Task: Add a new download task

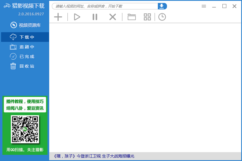Action: coord(58,17)
